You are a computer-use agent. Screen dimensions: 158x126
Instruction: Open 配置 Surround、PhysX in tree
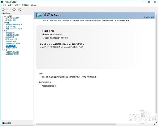tap(14, 29)
